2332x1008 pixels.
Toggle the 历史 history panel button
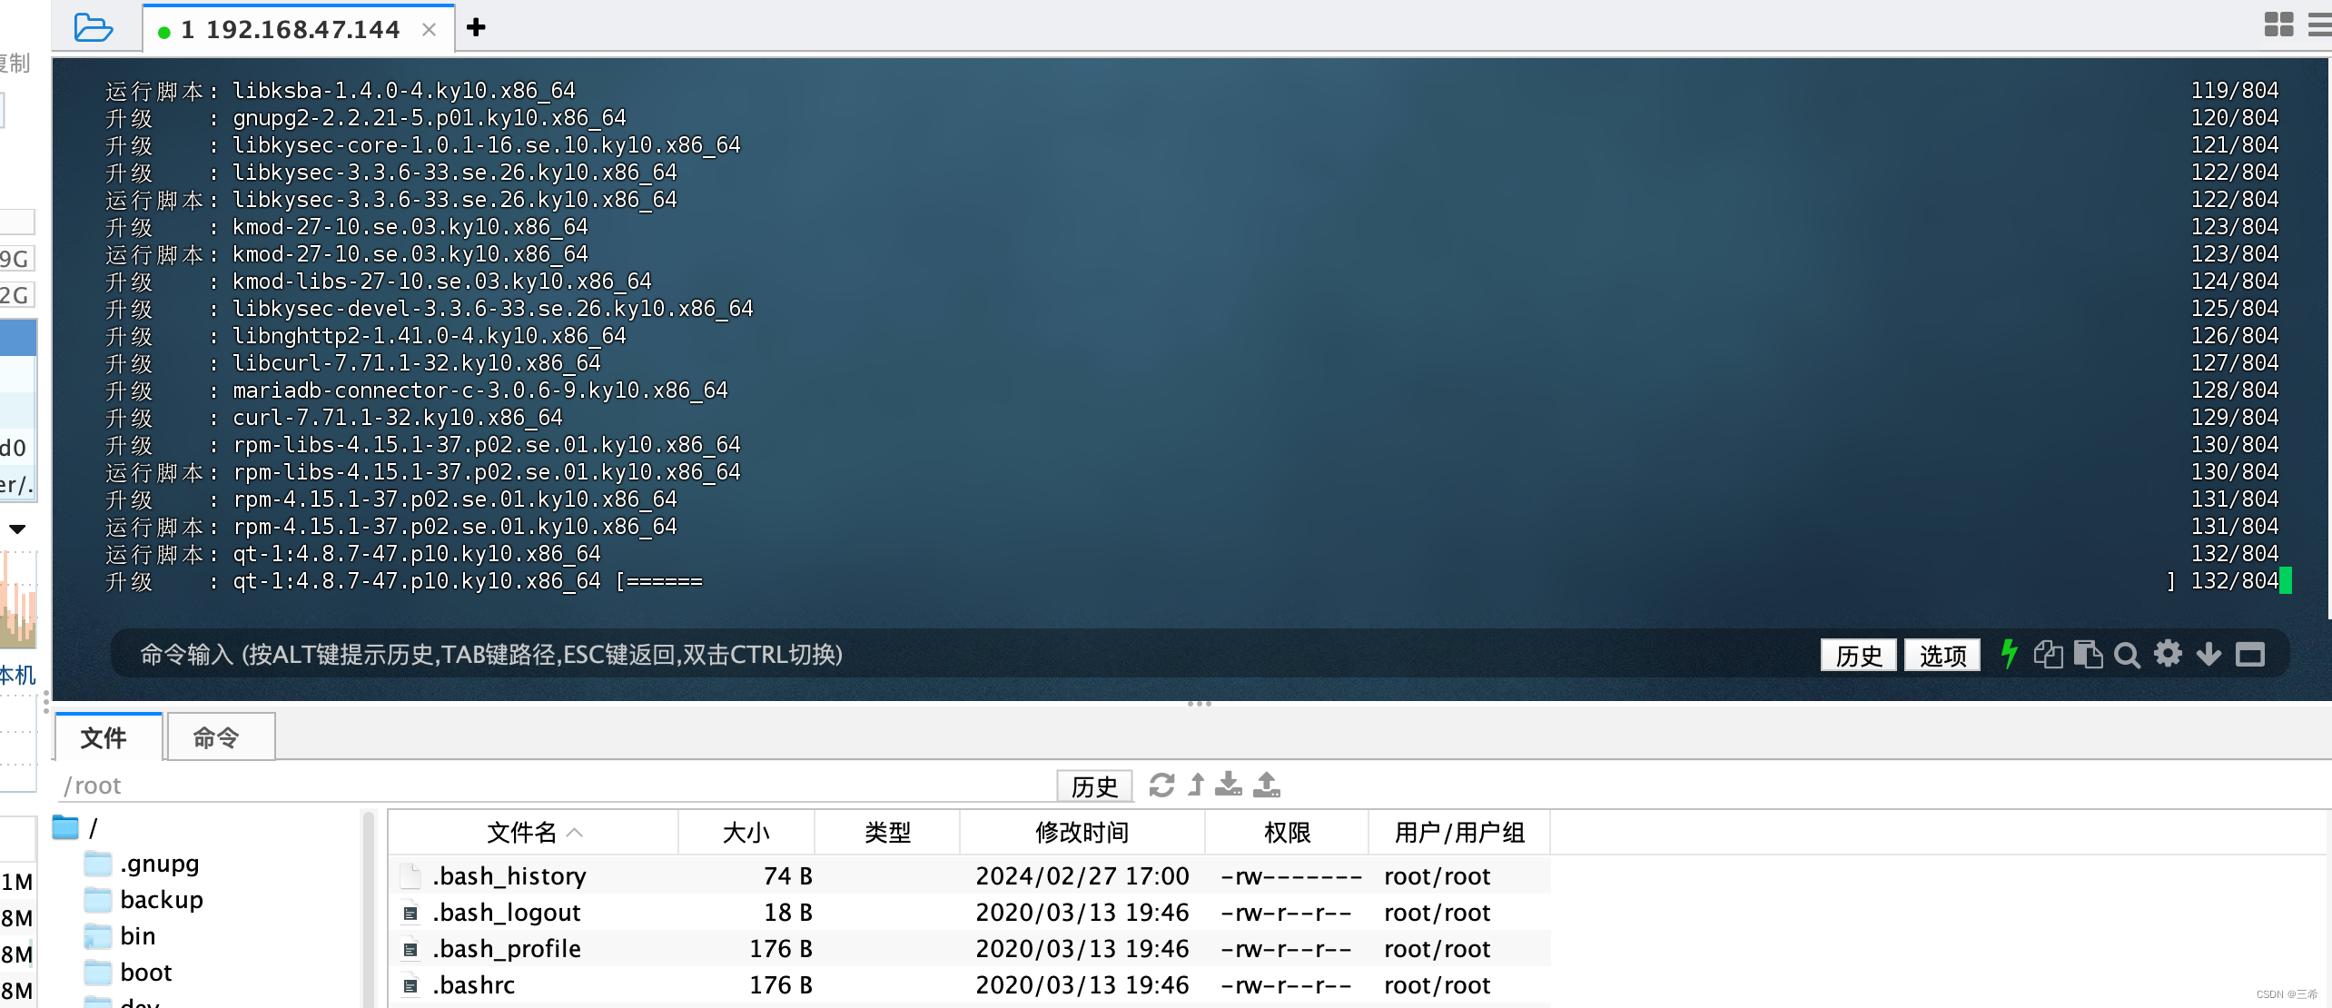[1858, 655]
